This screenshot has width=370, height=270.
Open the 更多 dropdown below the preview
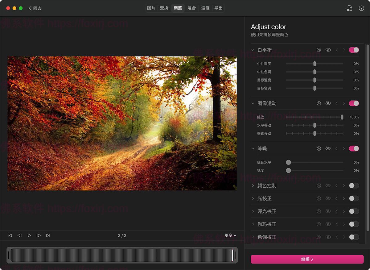click(x=230, y=235)
